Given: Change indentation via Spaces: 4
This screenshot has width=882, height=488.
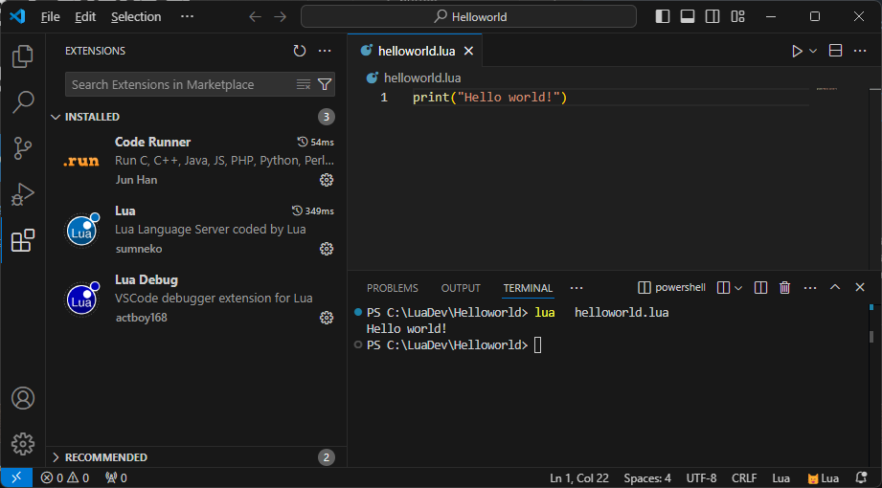Looking at the screenshot, I should 646,478.
